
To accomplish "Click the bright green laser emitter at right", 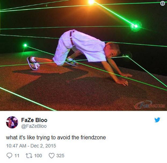I will (x=136, y=26).
